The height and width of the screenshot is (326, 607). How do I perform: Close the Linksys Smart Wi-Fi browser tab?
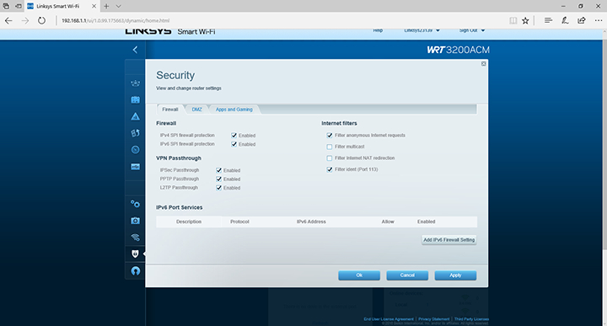[x=94, y=6]
